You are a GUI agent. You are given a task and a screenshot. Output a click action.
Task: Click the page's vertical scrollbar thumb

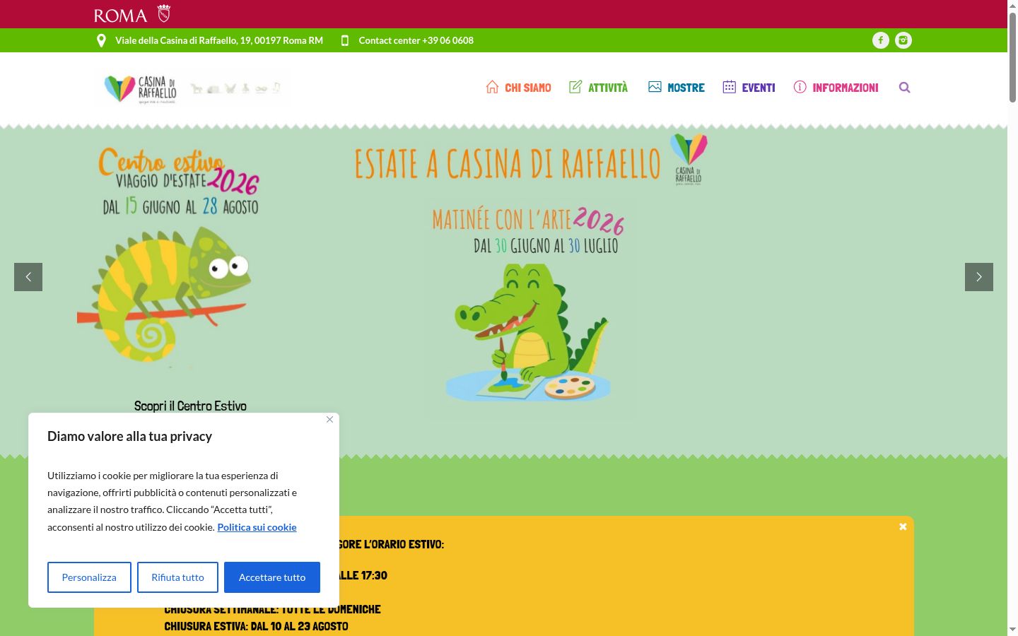[x=1012, y=57]
